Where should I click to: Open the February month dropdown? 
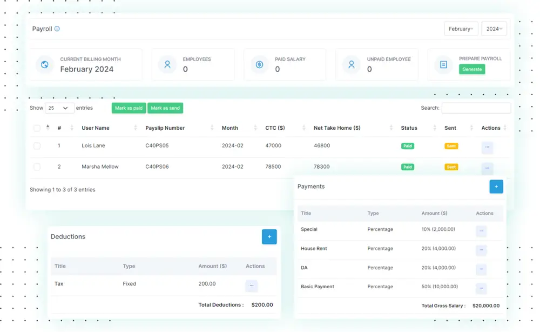pyautogui.click(x=461, y=29)
